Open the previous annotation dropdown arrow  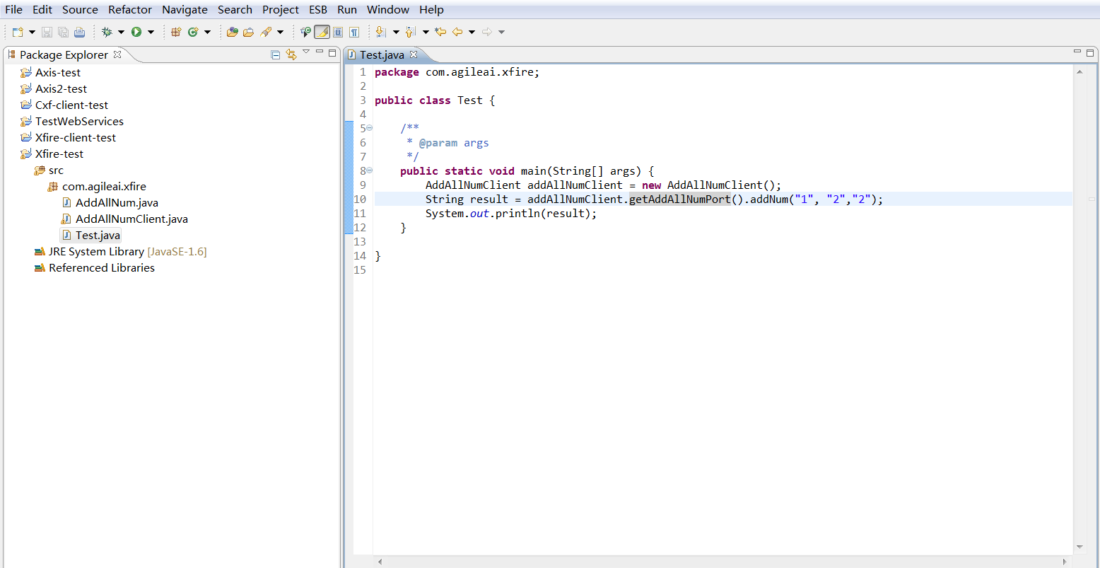426,33
